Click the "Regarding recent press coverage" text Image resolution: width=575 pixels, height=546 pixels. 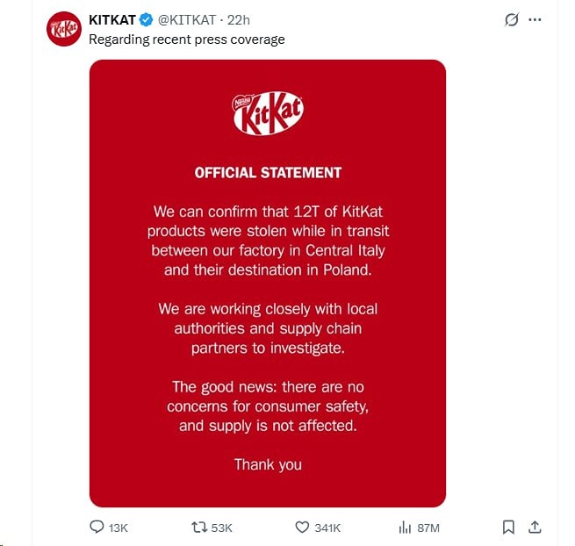(187, 39)
